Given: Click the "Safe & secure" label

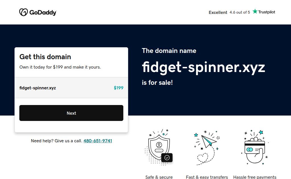Looking at the screenshot, I should click(159, 177).
